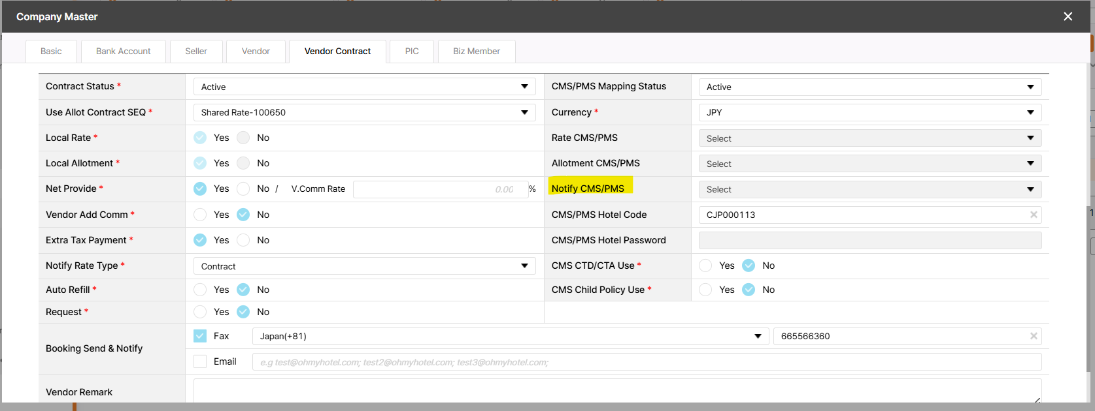This screenshot has height=411, width=1095.
Task: Expand the Currency JPY dropdown
Action: [x=869, y=112]
